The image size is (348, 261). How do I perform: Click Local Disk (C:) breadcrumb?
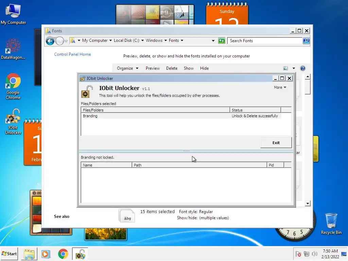click(x=126, y=40)
